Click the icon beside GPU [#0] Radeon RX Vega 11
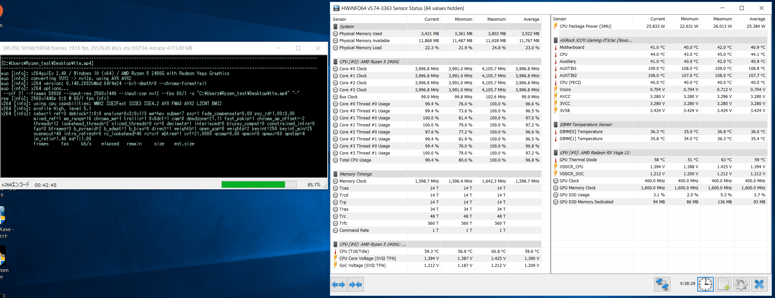The image size is (775, 298). pyautogui.click(x=556, y=153)
